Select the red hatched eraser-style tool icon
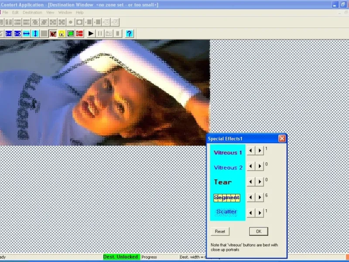This screenshot has height=262, width=349. click(x=52, y=34)
